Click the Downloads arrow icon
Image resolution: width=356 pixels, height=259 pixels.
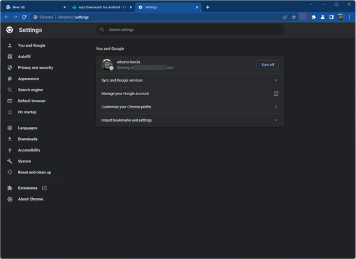(10, 139)
